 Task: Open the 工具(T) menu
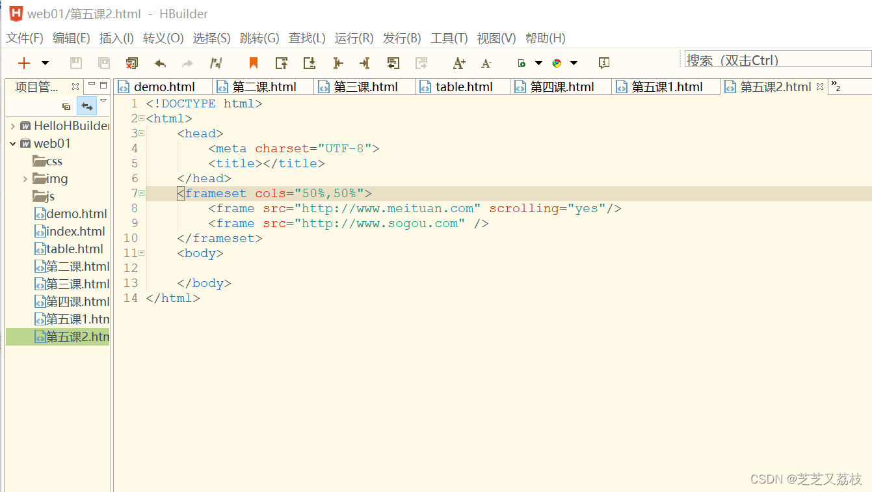[x=449, y=38]
